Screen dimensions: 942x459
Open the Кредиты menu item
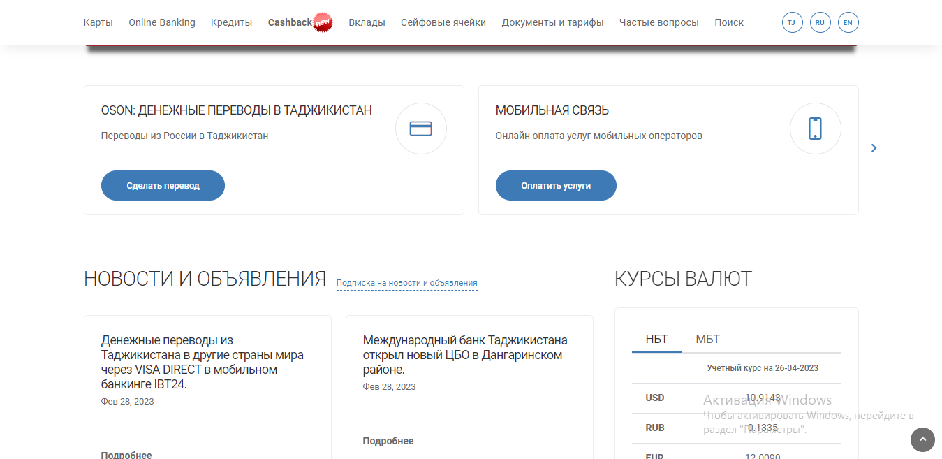[x=231, y=22]
